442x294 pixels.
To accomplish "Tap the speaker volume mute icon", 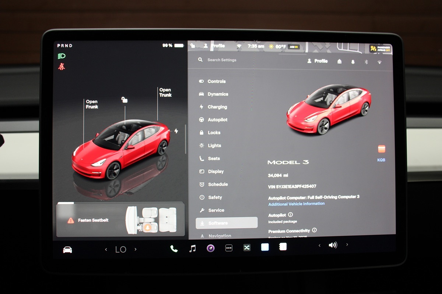I will [333, 245].
